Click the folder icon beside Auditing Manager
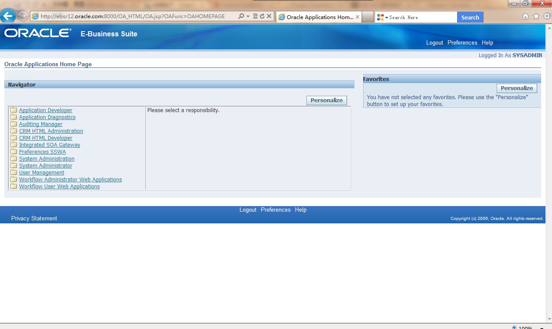Screen dimensions: 552x329 (14, 124)
